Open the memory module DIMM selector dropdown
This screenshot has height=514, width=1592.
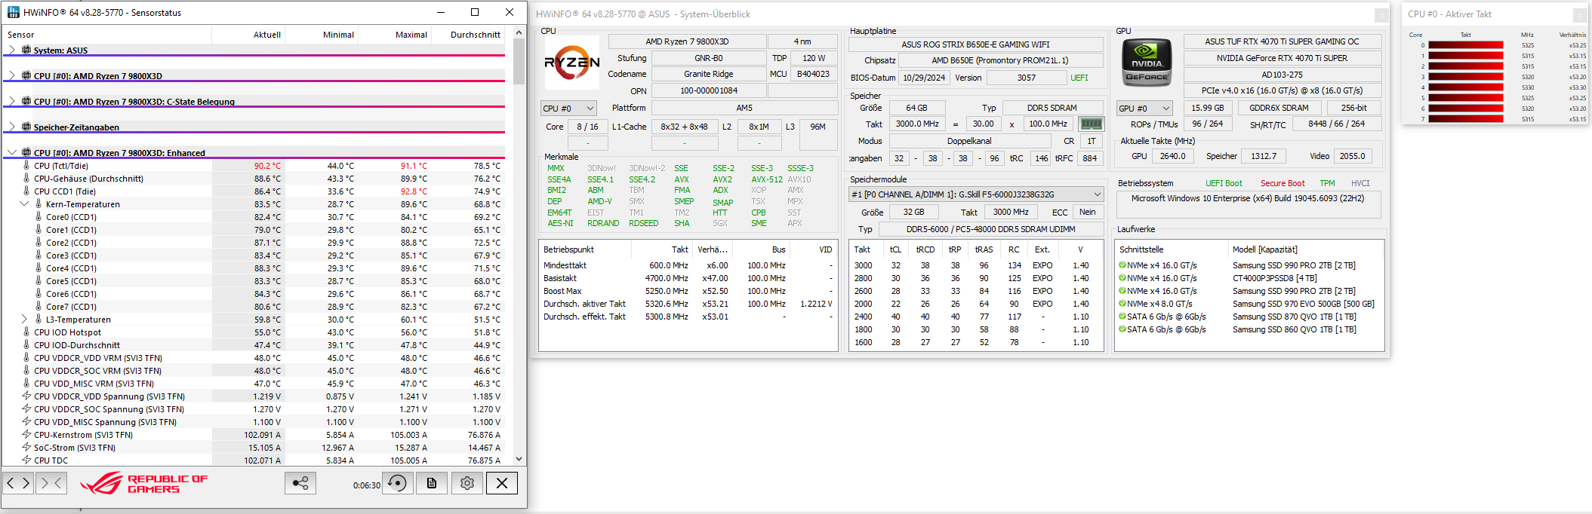pyautogui.click(x=976, y=194)
